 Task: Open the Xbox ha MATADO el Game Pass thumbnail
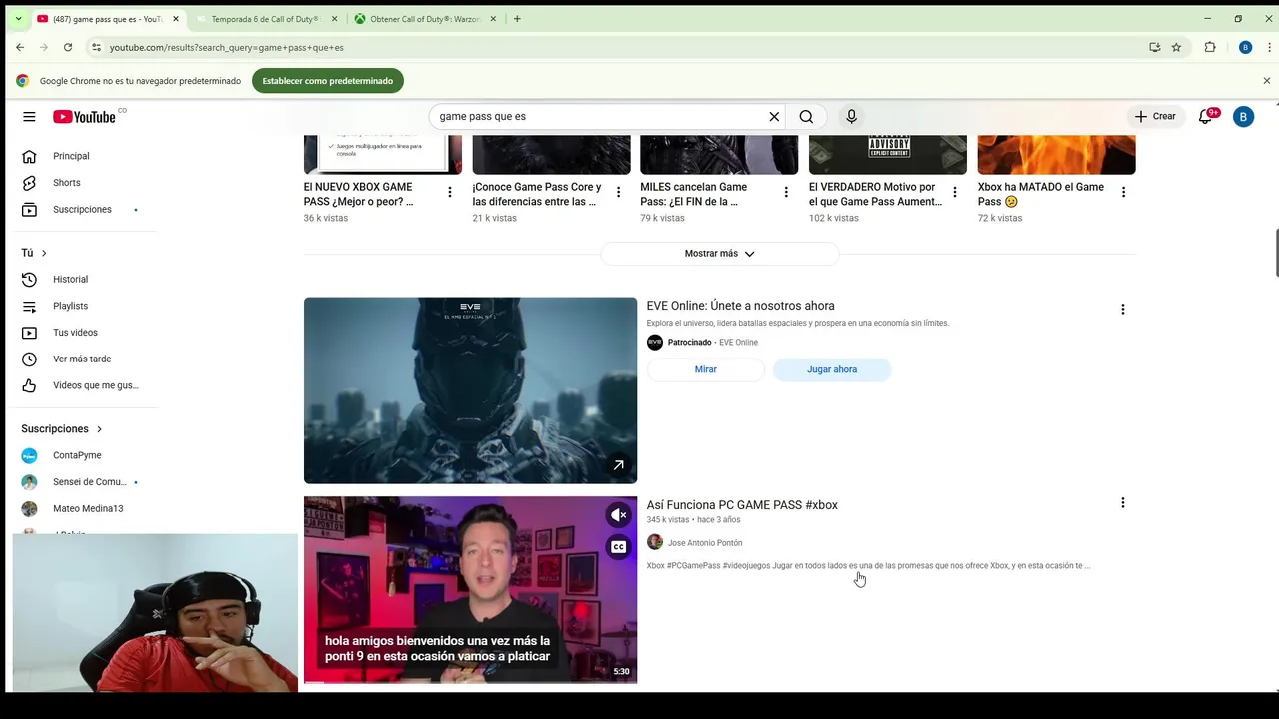click(1056, 155)
